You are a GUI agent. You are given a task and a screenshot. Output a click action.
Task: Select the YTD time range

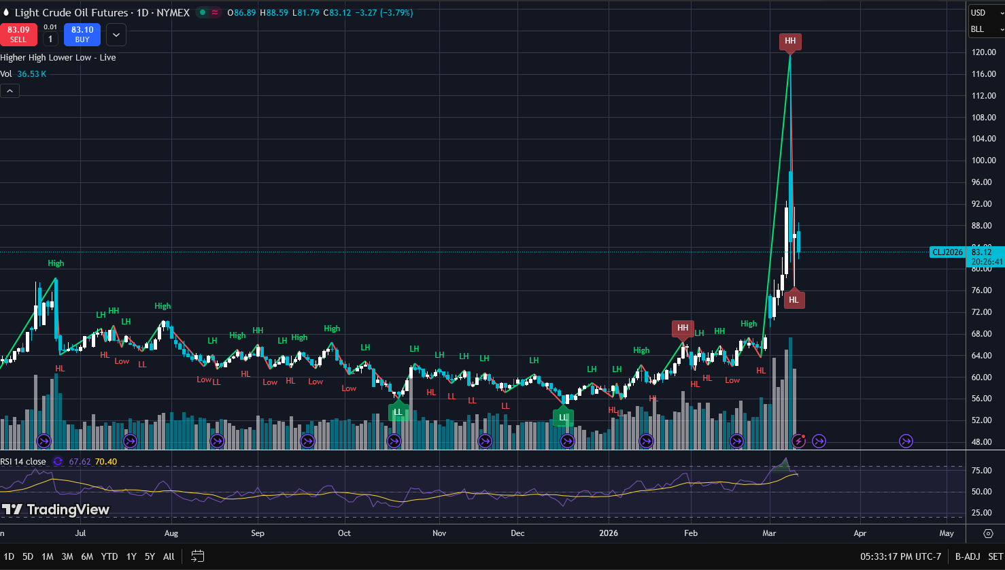pos(109,556)
